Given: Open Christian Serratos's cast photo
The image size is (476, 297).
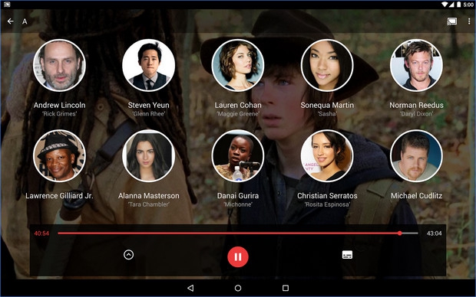Looking at the screenshot, I should 327,156.
